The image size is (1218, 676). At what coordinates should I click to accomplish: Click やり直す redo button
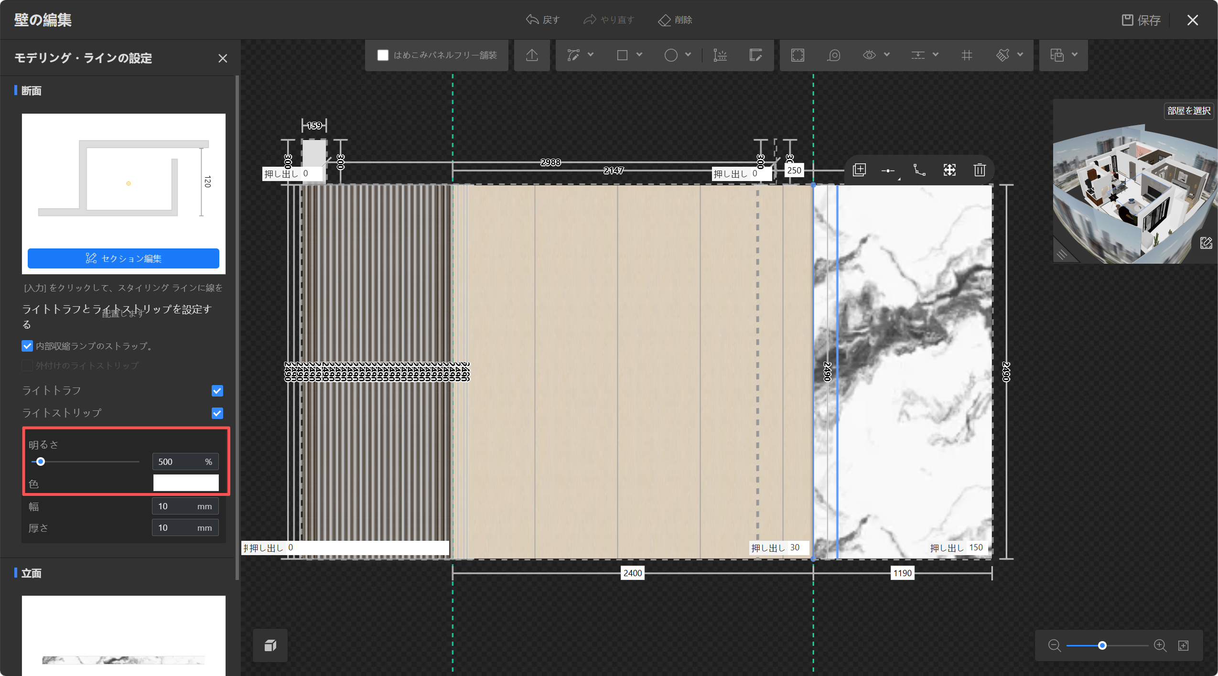609,20
